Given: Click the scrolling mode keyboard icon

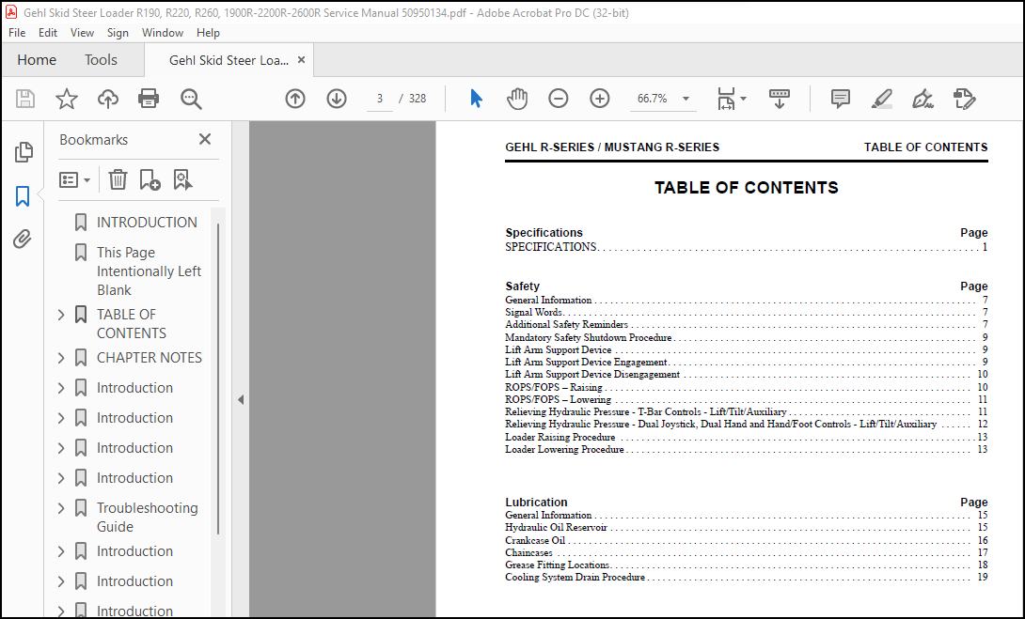Looking at the screenshot, I should coord(780,99).
